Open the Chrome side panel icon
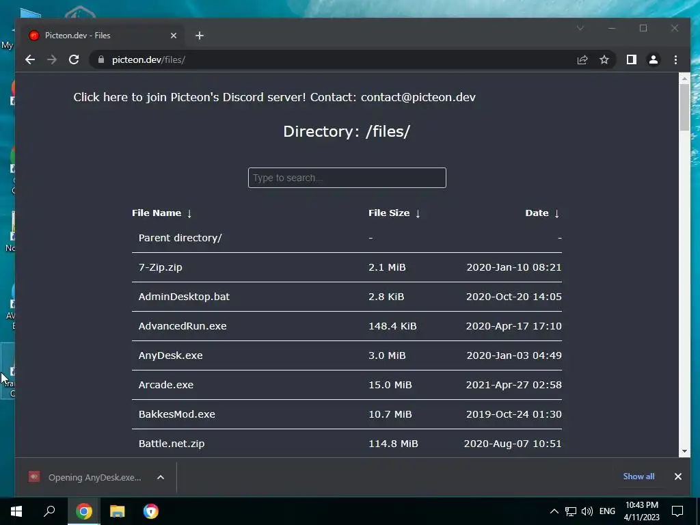The height and width of the screenshot is (525, 700). [631, 60]
